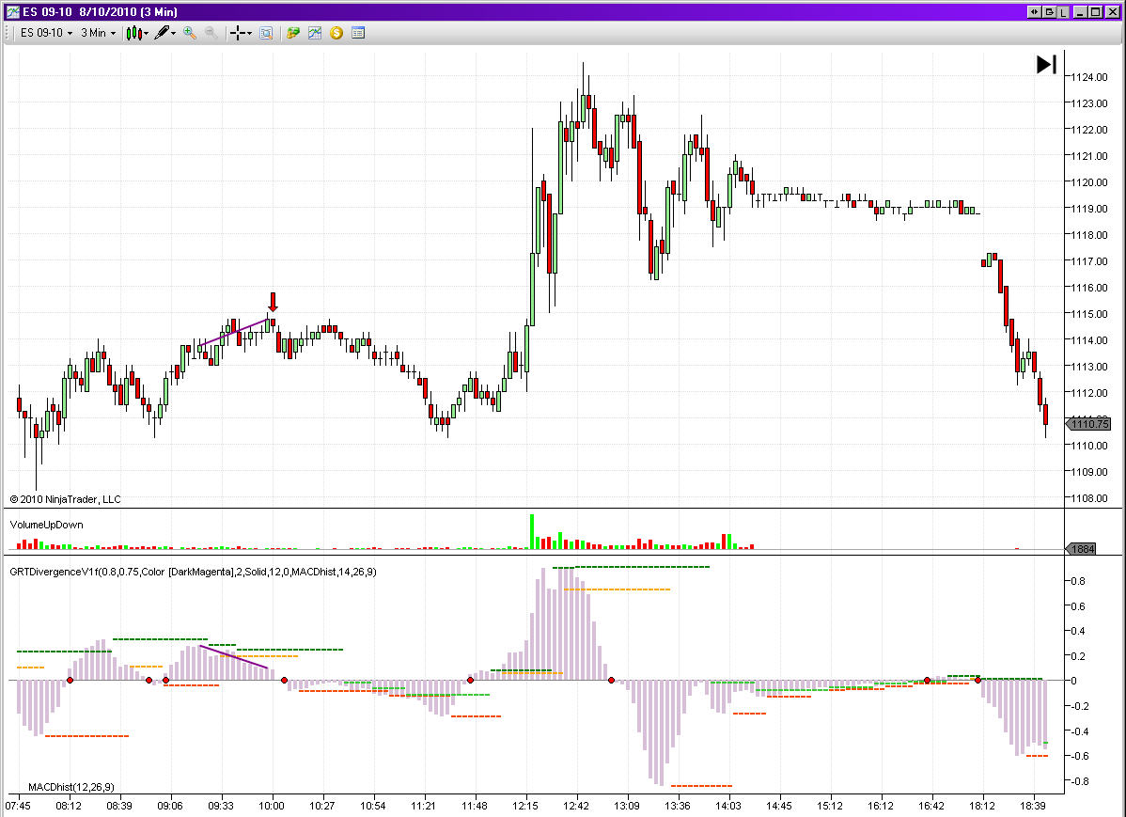Open the data box table icon
This screenshot has width=1126, height=817.
358,33
